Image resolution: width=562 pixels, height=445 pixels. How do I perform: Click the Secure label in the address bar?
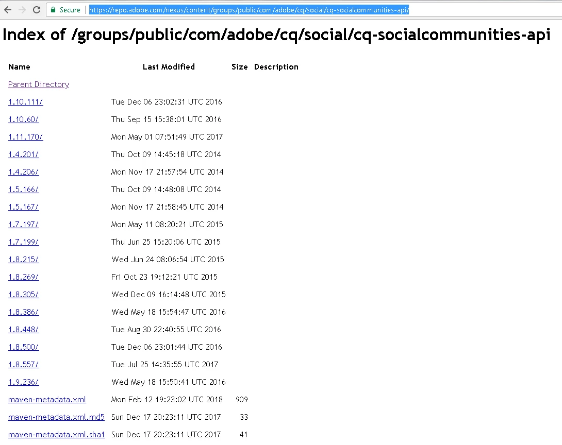[x=70, y=10]
